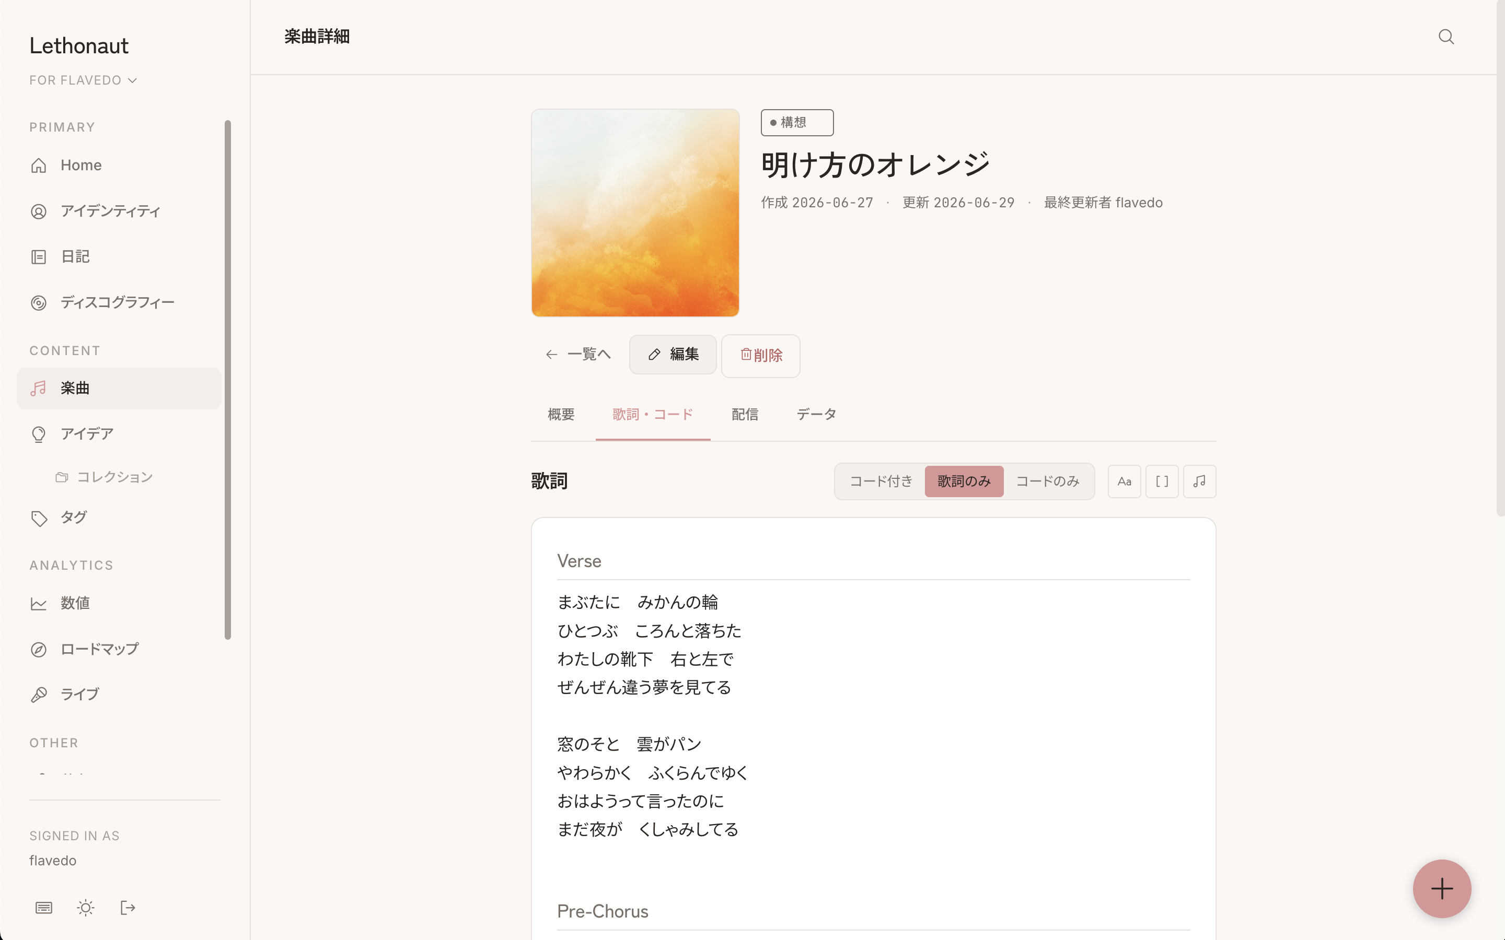This screenshot has height=940, width=1505.
Task: Click the lyric line おはようって言ったのに
Action: point(641,801)
